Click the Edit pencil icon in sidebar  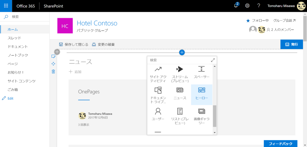pos(4,98)
